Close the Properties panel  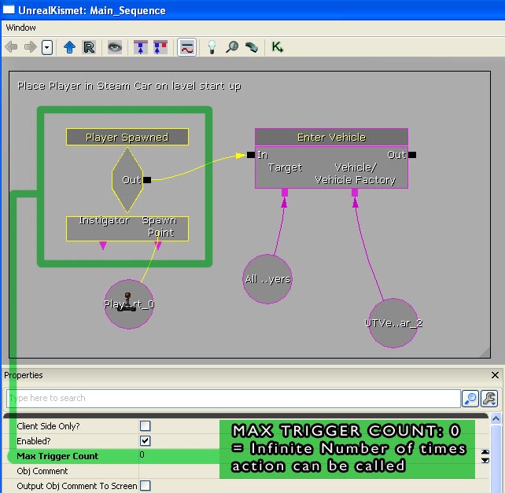pos(495,375)
